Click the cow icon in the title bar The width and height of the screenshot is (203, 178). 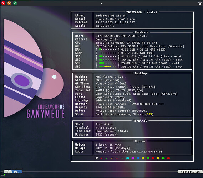[x=200, y=3]
